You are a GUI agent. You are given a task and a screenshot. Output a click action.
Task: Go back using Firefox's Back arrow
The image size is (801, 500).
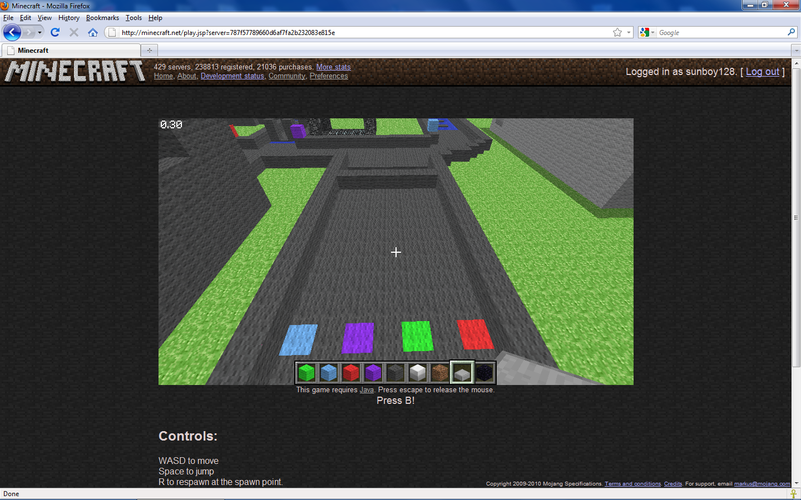tap(12, 32)
